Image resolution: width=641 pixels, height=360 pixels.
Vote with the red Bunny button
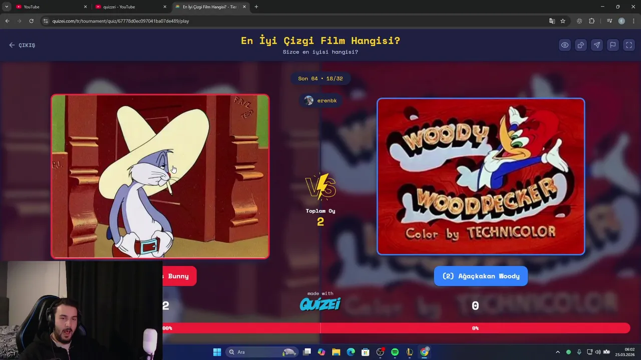point(179,276)
